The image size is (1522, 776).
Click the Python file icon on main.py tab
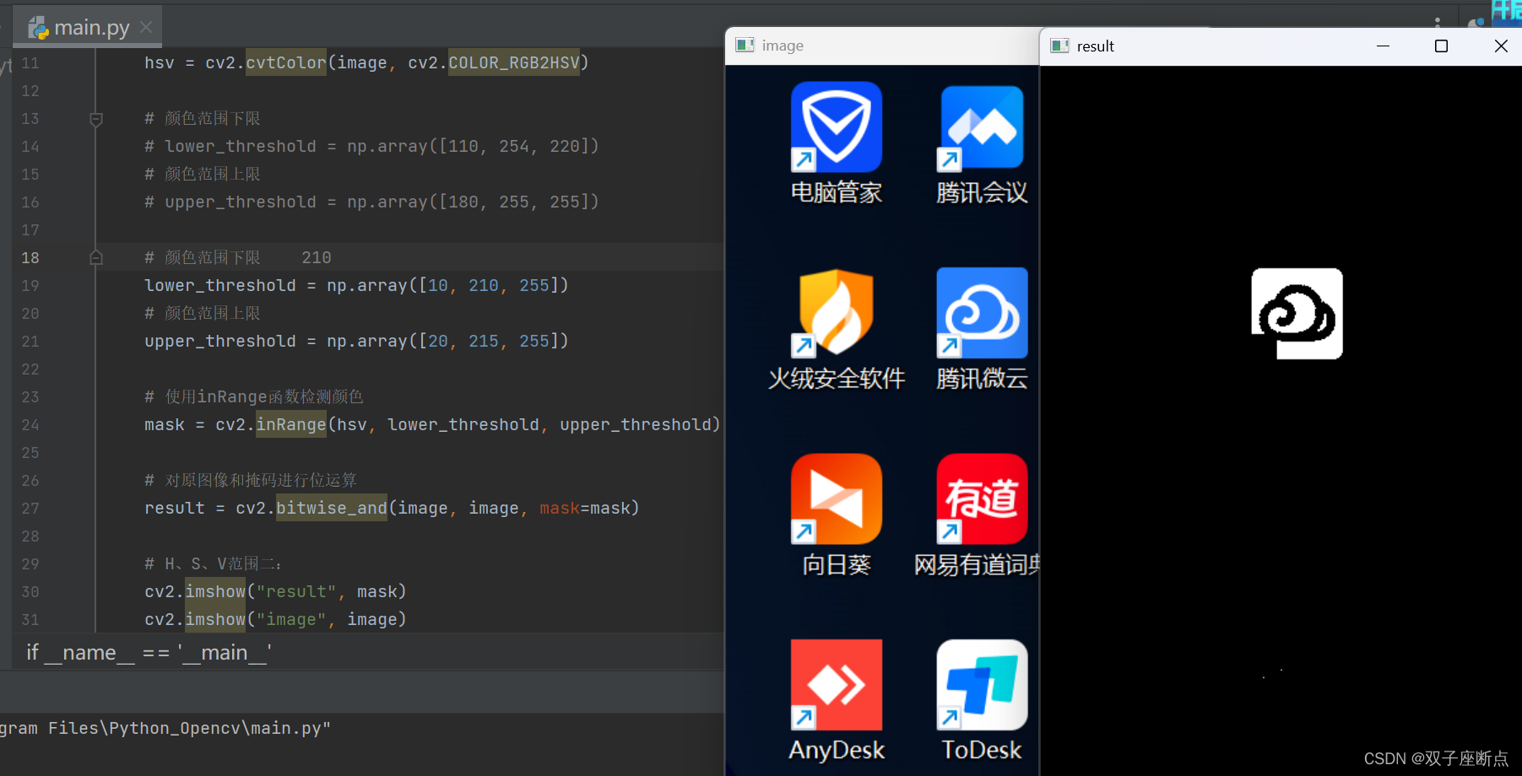coord(38,28)
